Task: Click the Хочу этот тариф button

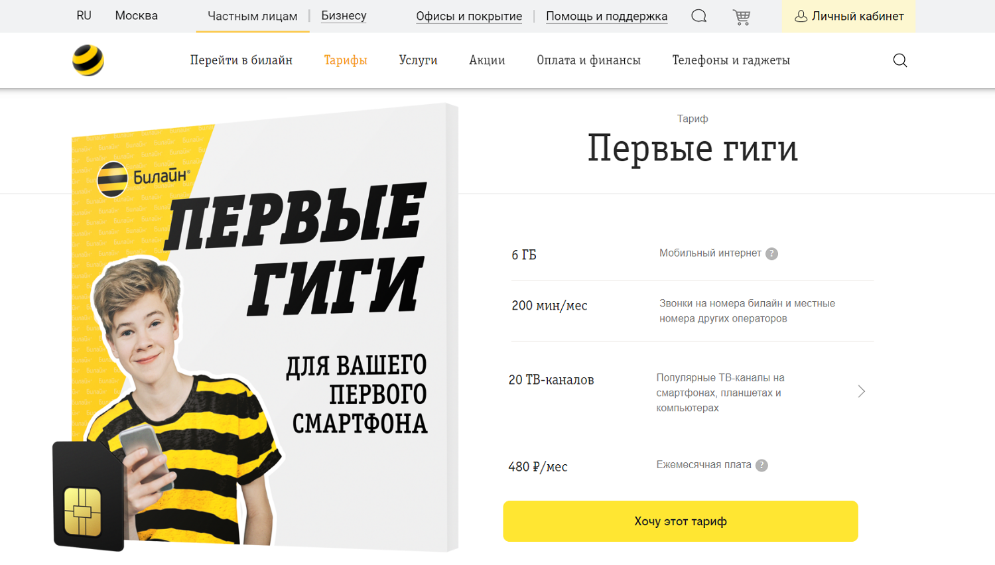Action: click(681, 521)
